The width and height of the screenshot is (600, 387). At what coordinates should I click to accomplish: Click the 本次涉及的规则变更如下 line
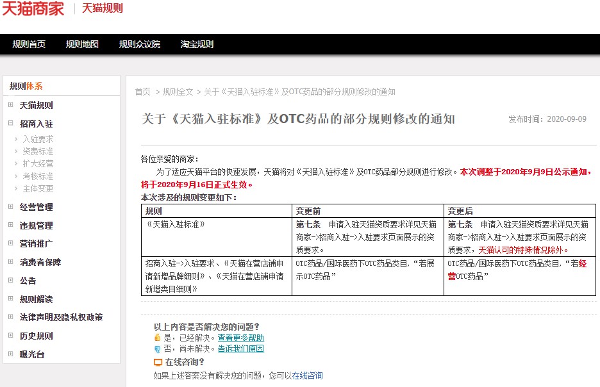[x=188, y=198]
